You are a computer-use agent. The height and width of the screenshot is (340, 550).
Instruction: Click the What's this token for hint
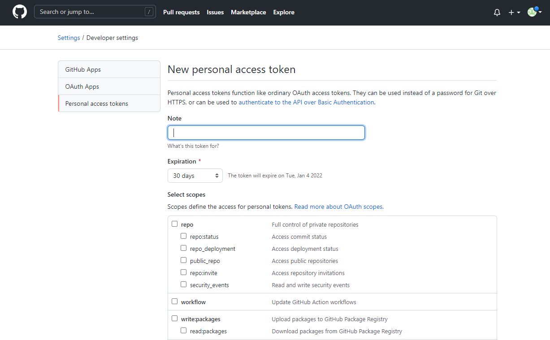coord(193,146)
